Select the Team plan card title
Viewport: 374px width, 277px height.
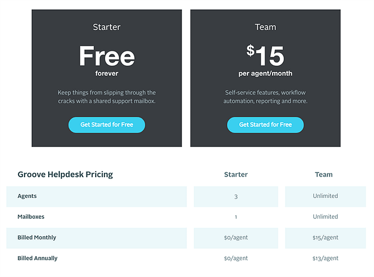[x=266, y=27]
